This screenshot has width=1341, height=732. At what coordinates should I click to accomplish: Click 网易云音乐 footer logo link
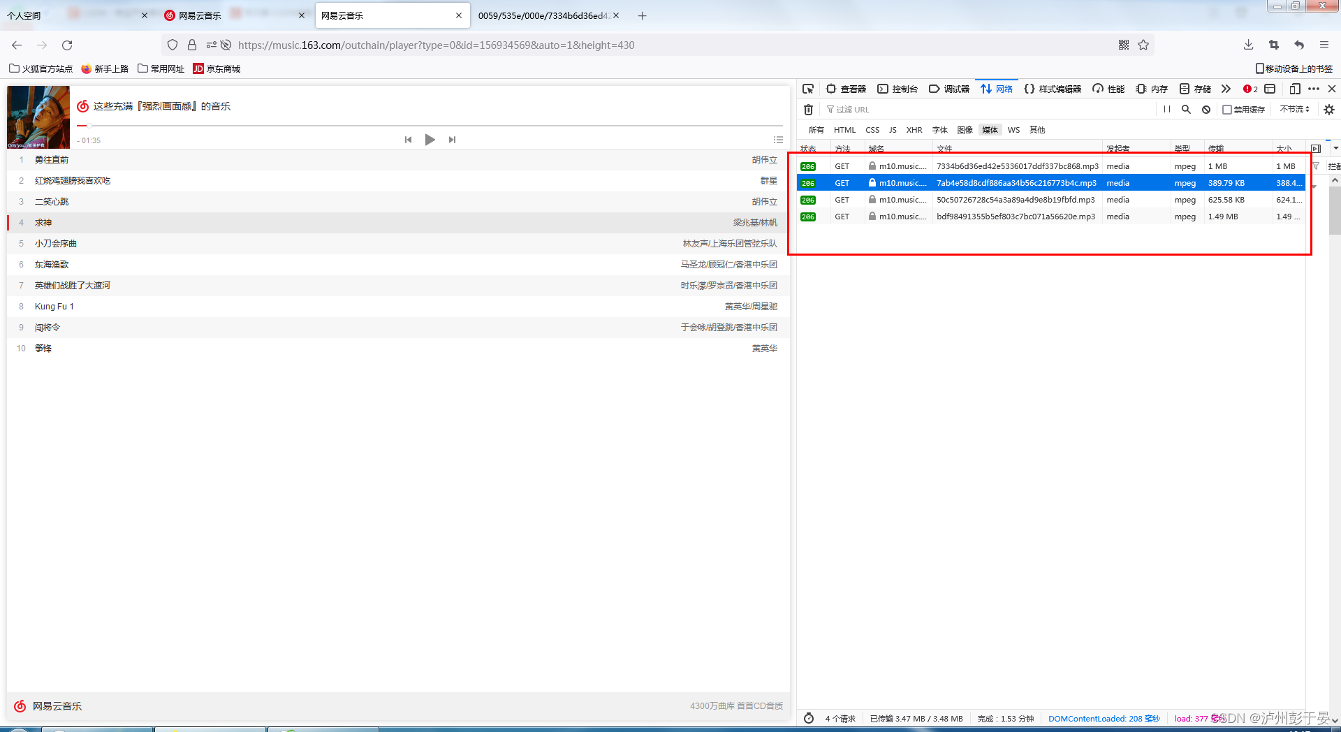click(47, 706)
